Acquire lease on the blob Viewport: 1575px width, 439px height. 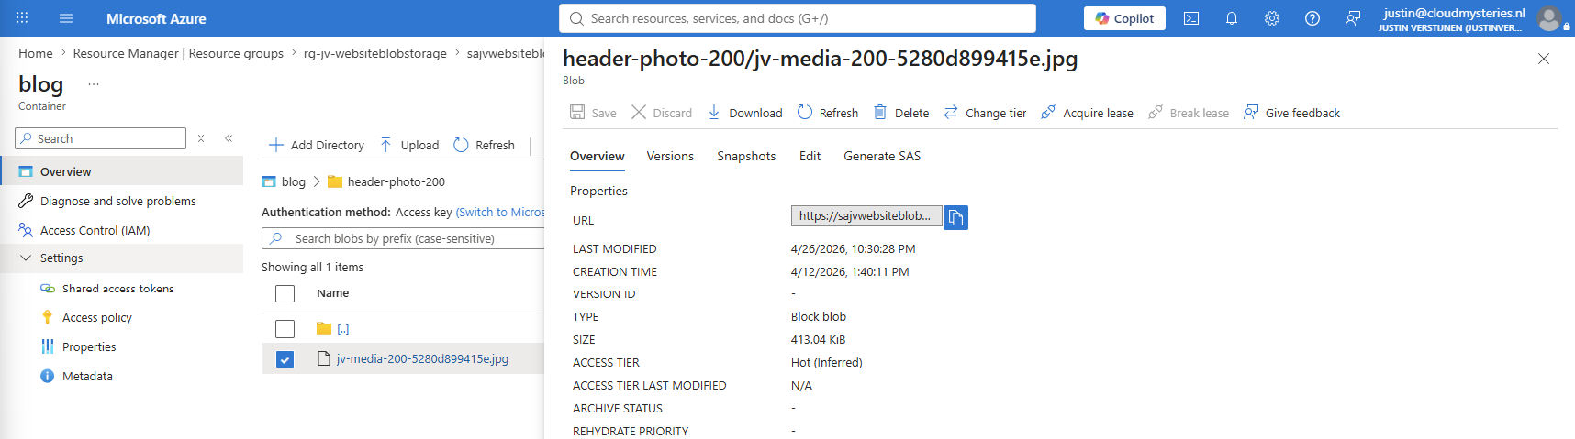1087,113
